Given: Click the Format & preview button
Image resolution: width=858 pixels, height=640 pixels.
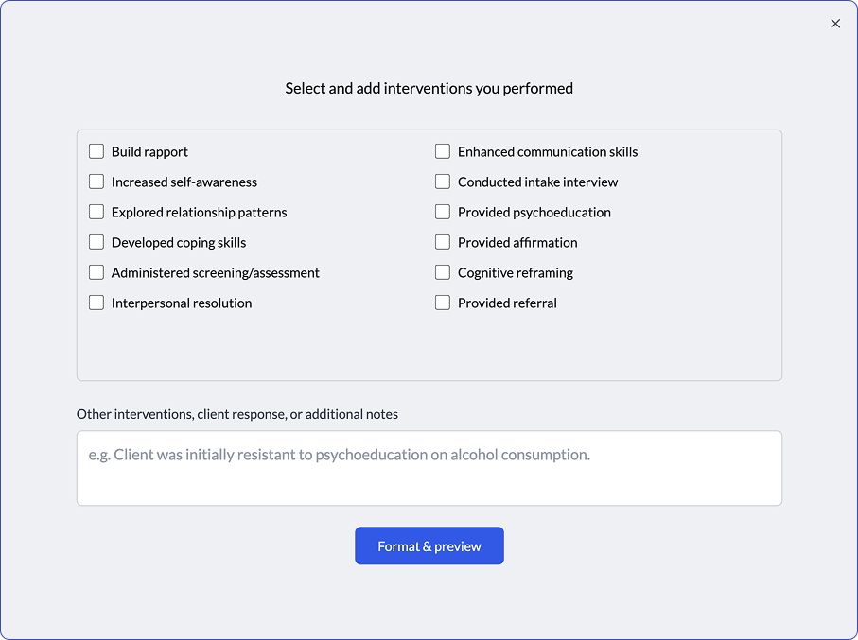Looking at the screenshot, I should point(429,545).
